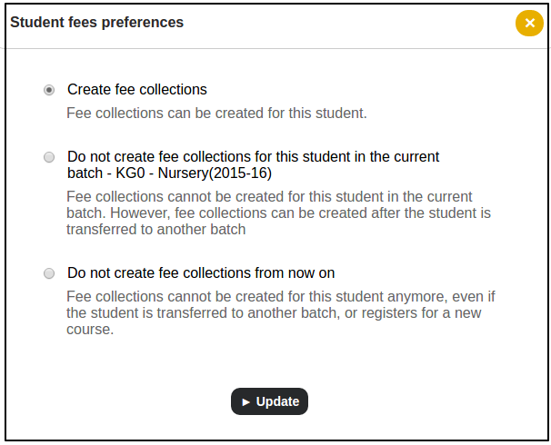
Task: Close the Student fees preferences dialog
Action: coord(529,23)
